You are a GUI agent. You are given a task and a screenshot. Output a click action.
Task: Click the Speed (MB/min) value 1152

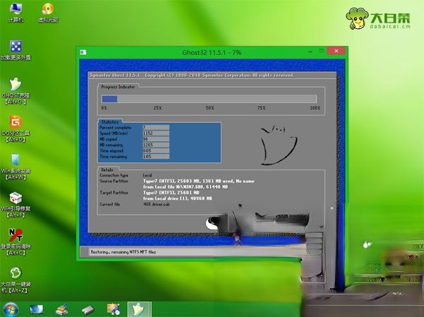(156, 133)
